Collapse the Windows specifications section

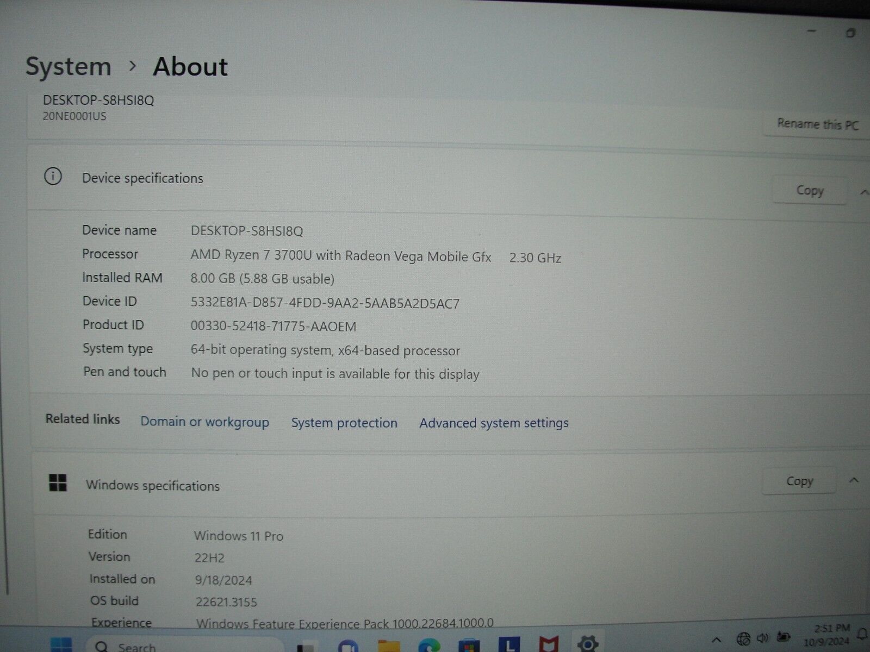coord(854,480)
